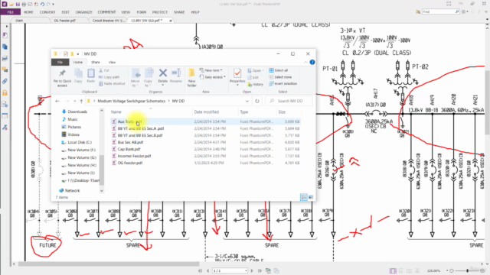Open Copy to dropdown in Explorer ribbon
The width and height of the screenshot is (490, 275).
click(148, 78)
